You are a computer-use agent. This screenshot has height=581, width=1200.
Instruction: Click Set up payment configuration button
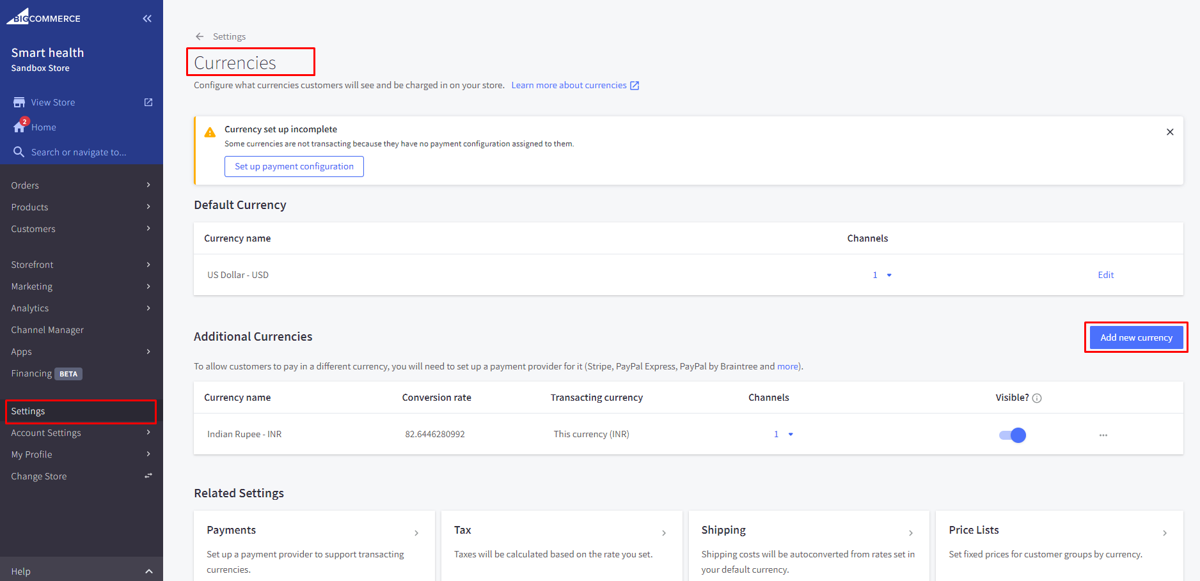[294, 167]
